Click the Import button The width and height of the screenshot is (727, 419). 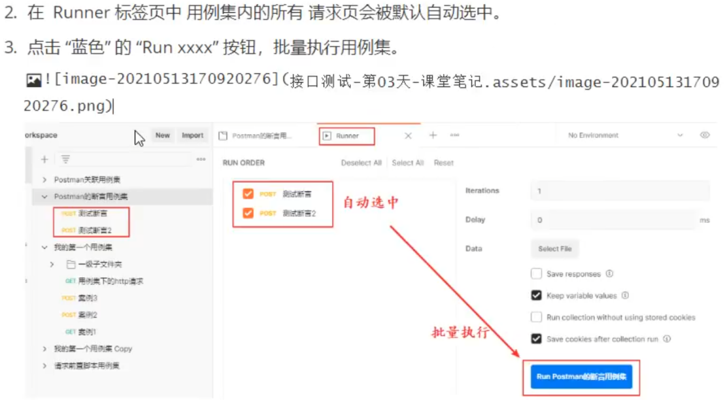(192, 135)
